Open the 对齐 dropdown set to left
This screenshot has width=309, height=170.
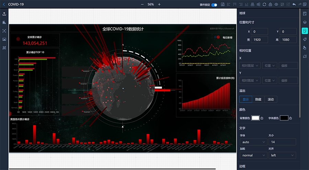[x=282, y=156]
